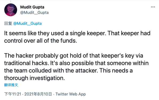This screenshot has width=159, height=100.
Task: Translate the tweet via 翻译推文
Action: (x=11, y=85)
